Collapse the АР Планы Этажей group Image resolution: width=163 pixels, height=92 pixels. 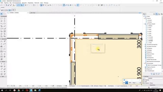pos(144,24)
